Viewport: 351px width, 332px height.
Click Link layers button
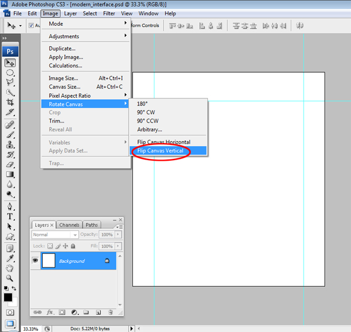pos(37,312)
